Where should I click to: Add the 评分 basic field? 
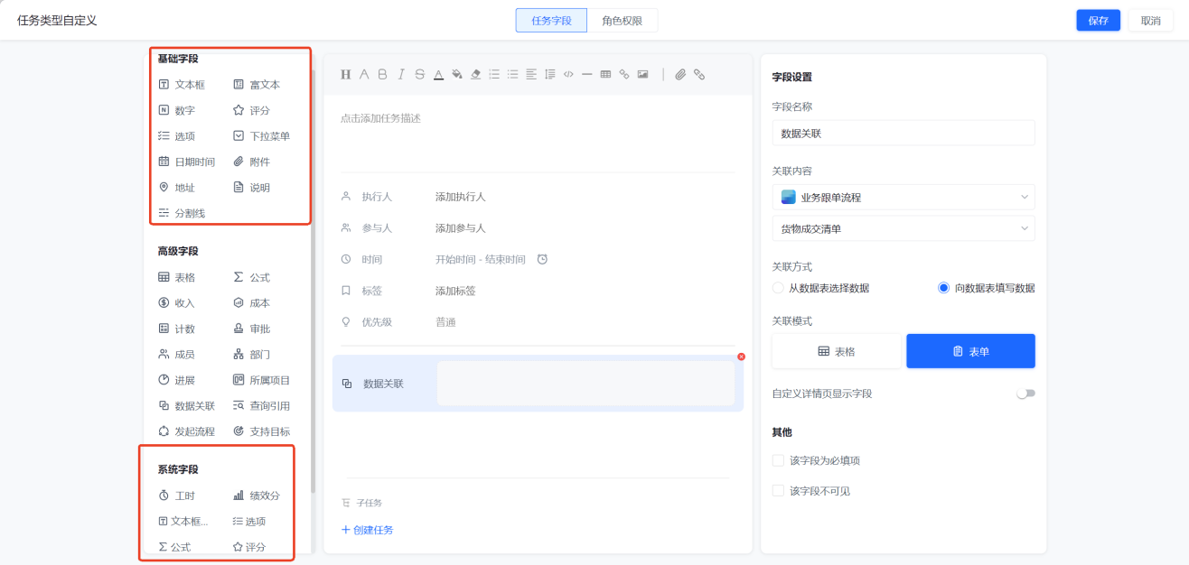click(x=251, y=110)
